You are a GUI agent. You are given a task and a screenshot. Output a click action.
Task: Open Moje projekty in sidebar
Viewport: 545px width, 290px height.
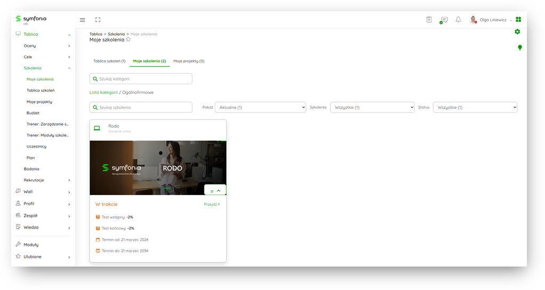pyautogui.click(x=39, y=102)
